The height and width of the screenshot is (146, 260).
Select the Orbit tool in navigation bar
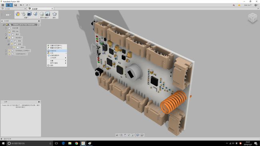coord(117,135)
